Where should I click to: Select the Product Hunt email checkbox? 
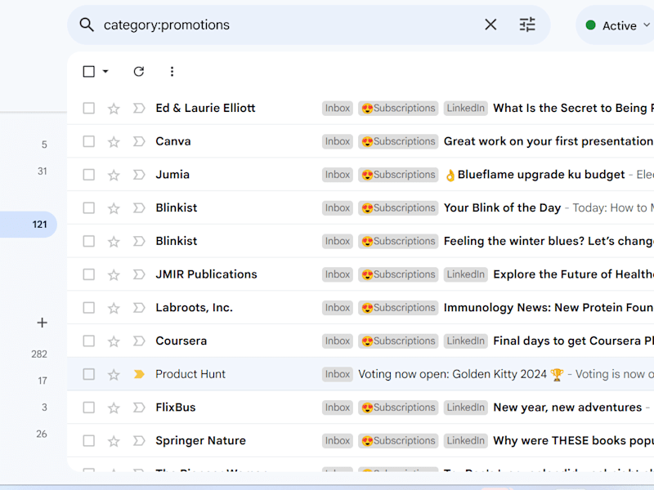click(89, 374)
